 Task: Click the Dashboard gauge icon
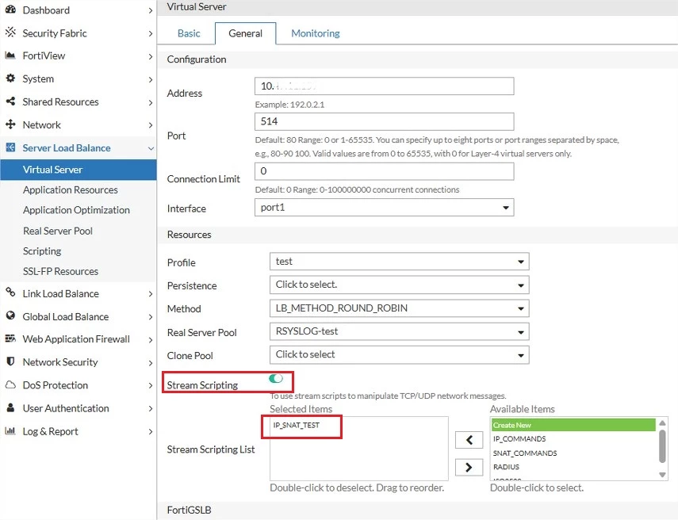10,10
